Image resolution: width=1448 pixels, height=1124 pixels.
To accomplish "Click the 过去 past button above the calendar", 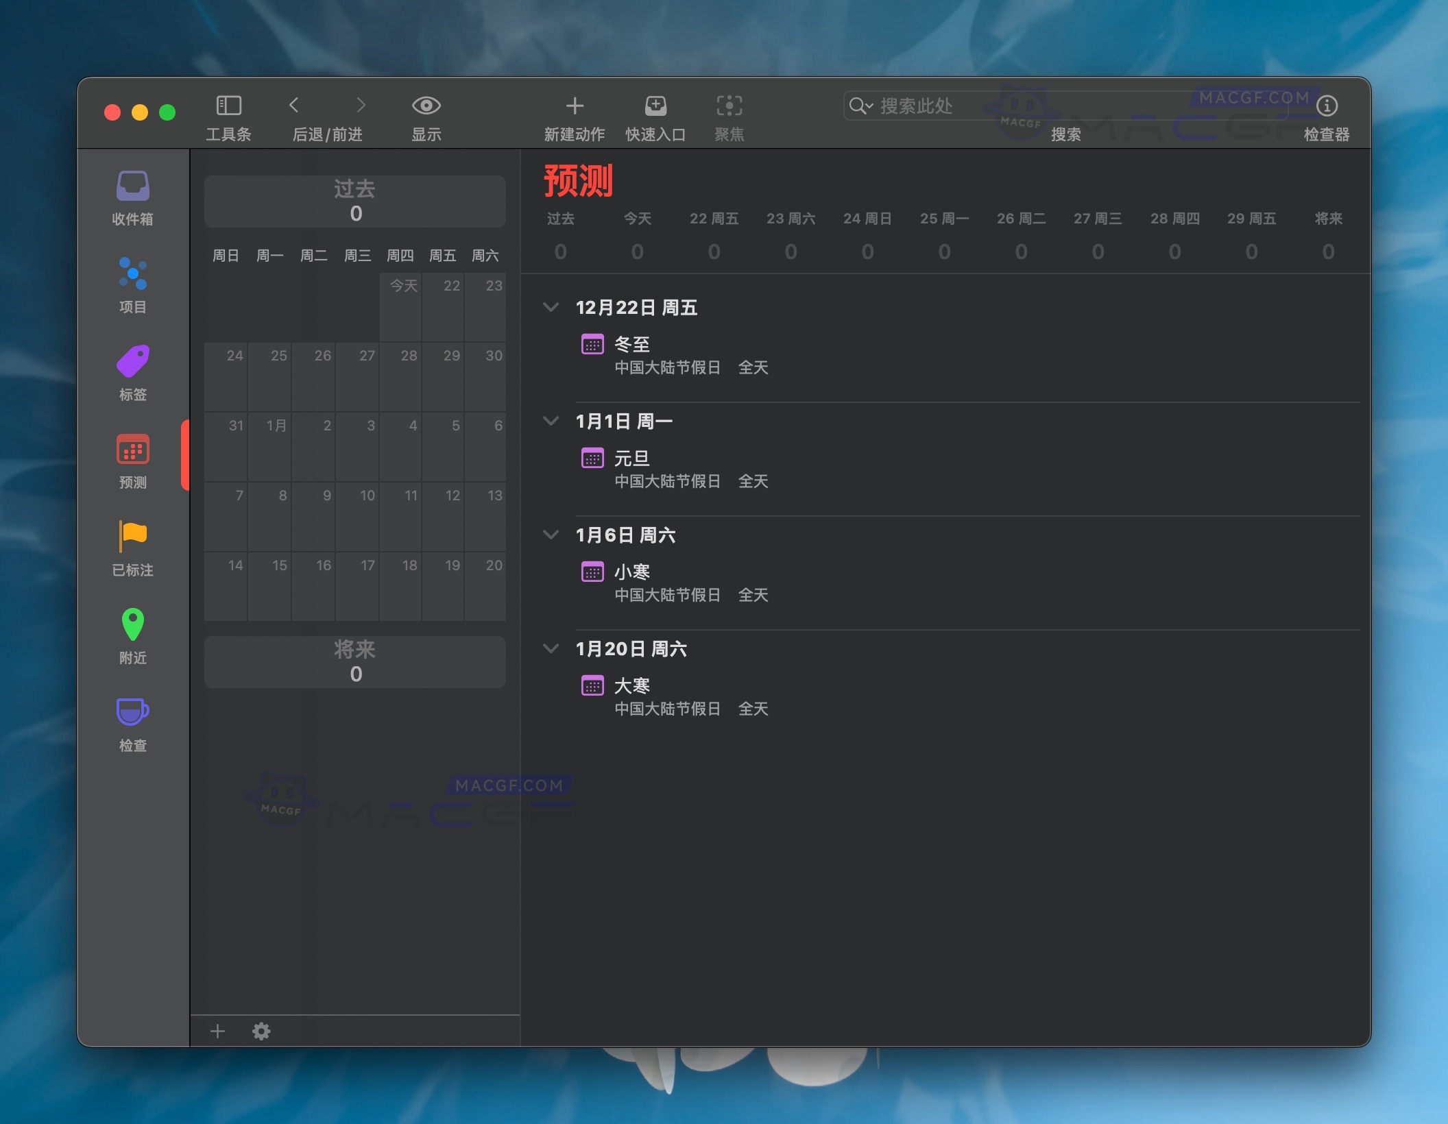I will coord(355,201).
